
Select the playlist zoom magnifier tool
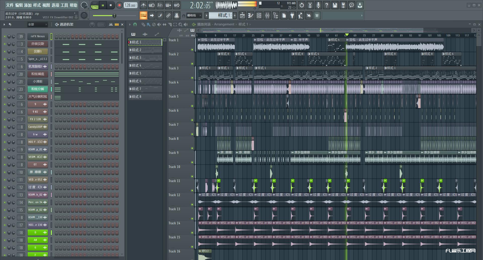pyautogui.click(x=180, y=24)
